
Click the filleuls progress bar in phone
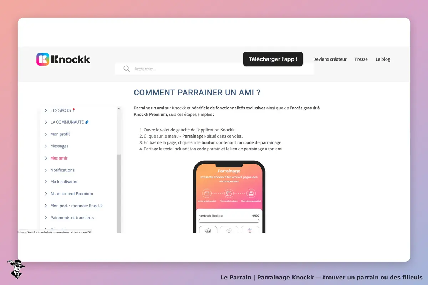[x=229, y=221]
